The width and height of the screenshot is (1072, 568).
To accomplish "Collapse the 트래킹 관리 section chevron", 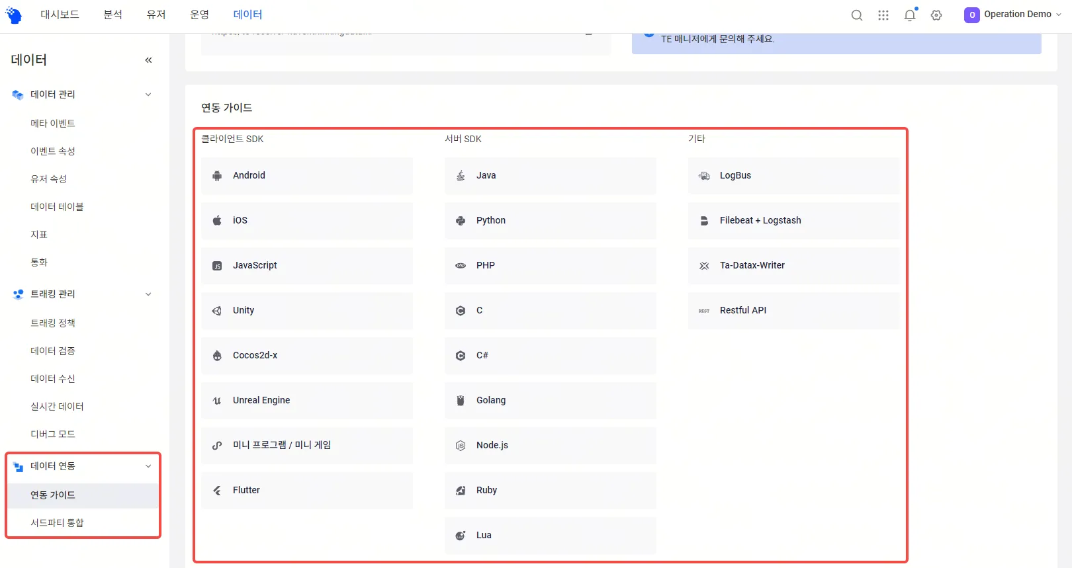I will [x=148, y=294].
